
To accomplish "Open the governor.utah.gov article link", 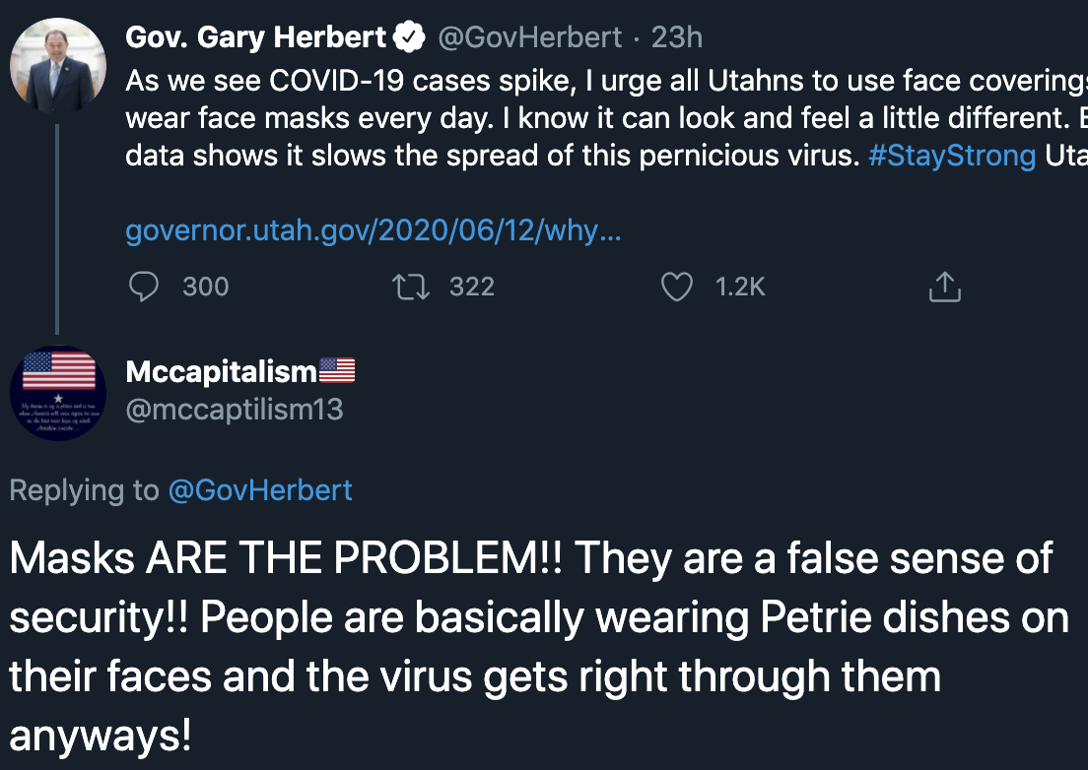I will pyautogui.click(x=373, y=232).
